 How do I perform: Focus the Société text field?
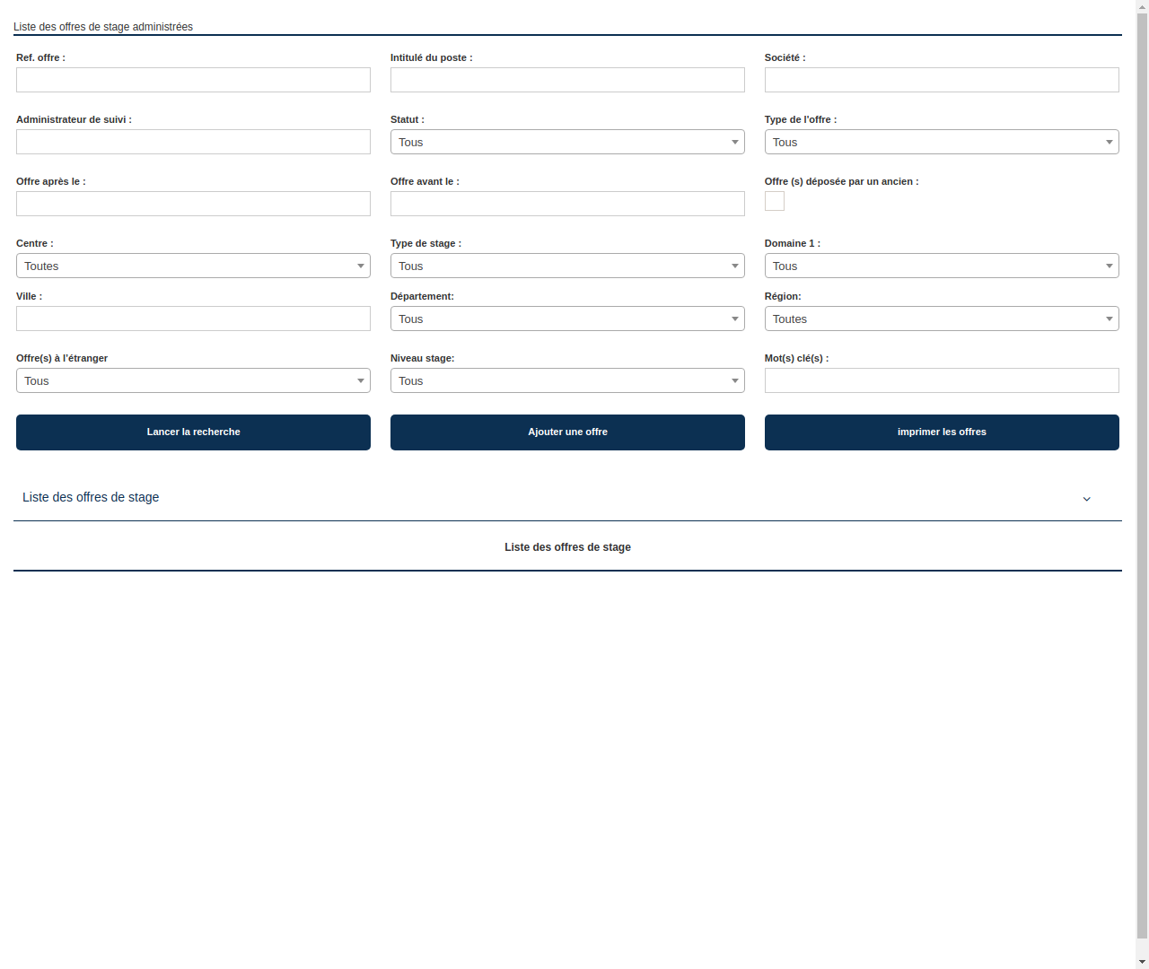(x=941, y=80)
